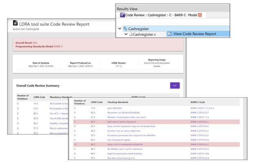Click Overall Code Review Summary heading

[x=38, y=86]
